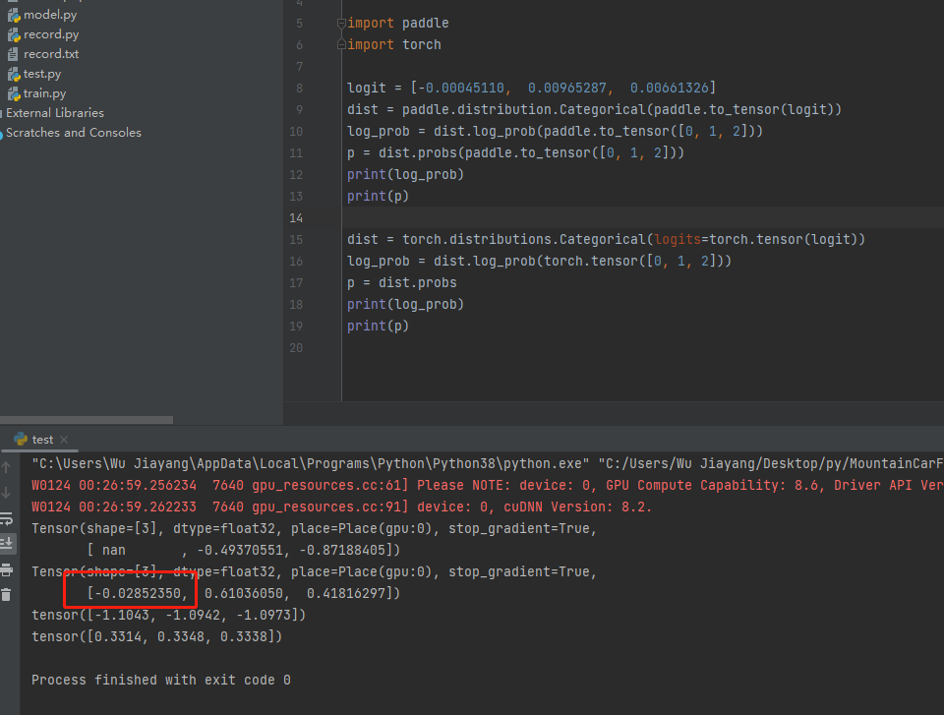This screenshot has width=944, height=715.
Task: Open record.py in the project tree
Action: coord(51,34)
